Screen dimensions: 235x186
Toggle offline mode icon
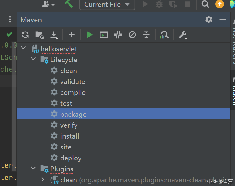pos(118,35)
